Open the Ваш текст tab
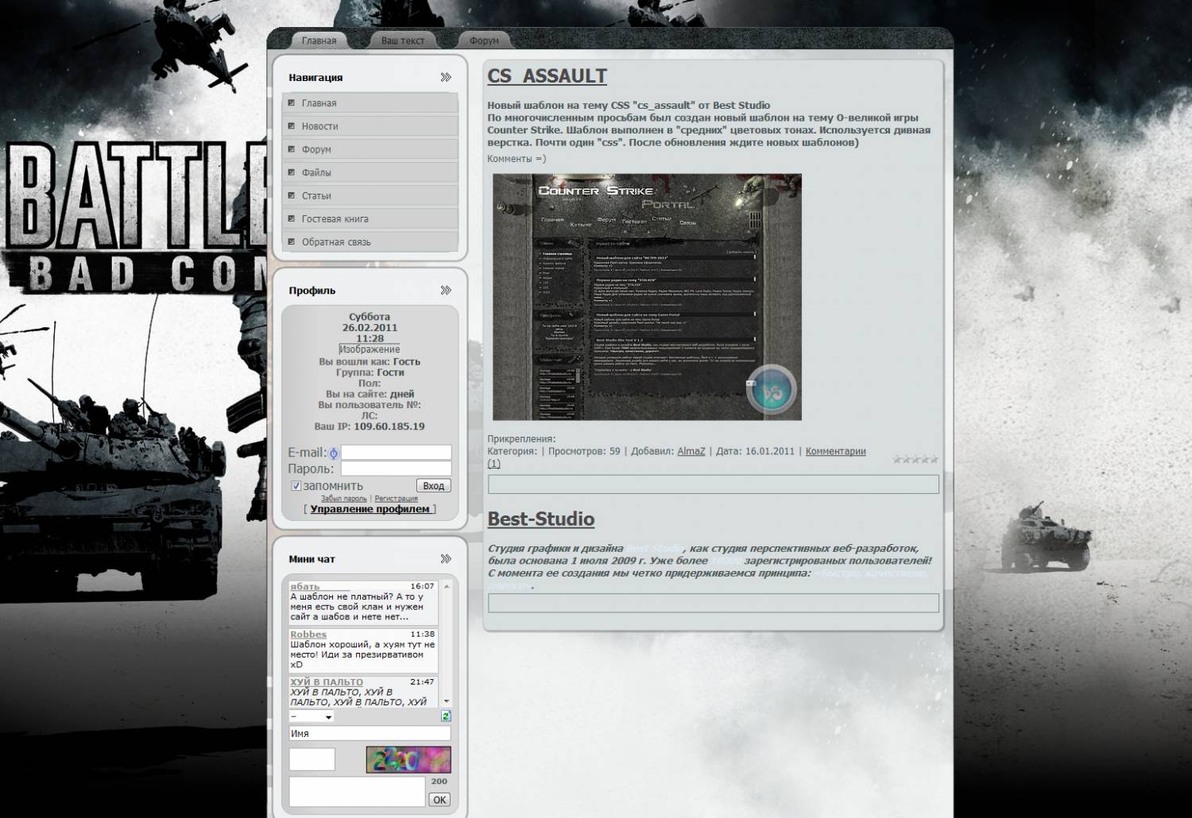The height and width of the screenshot is (818, 1192). pyautogui.click(x=402, y=41)
